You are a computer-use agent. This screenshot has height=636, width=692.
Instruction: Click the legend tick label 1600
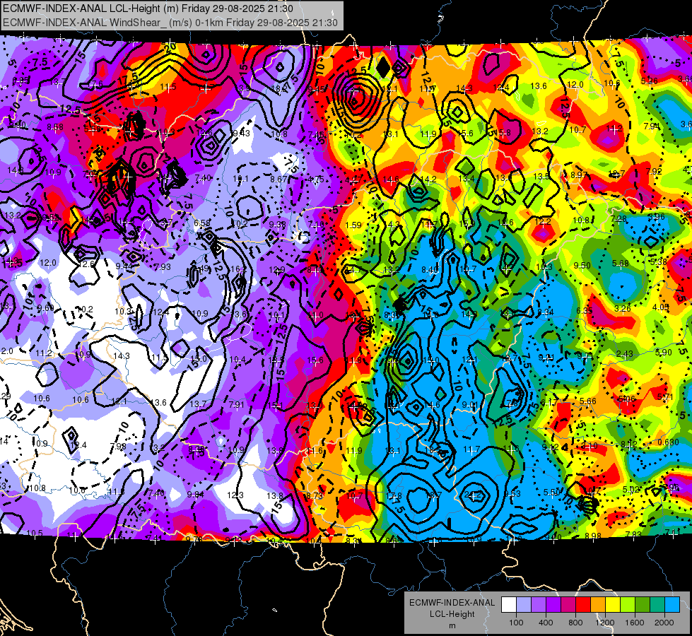pos(635,623)
